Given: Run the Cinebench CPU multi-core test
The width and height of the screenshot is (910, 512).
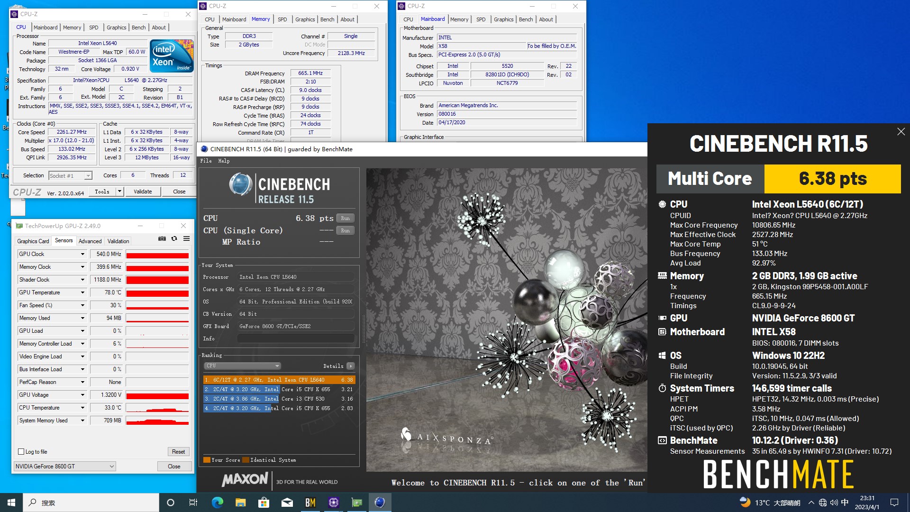Looking at the screenshot, I should (345, 219).
